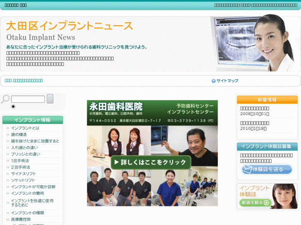Click the gray search submit button
Viewport: 301px width, 225px height.
(x=50, y=99)
